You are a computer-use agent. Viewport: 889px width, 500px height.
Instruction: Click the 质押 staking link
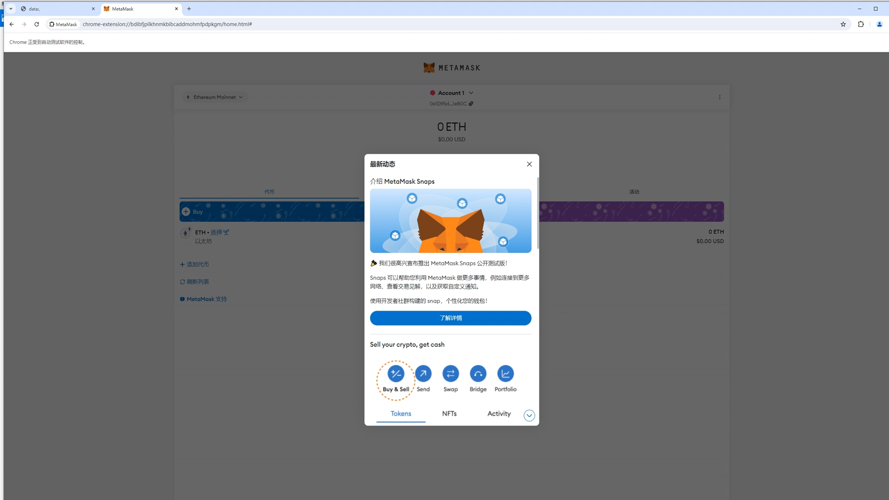[219, 232]
